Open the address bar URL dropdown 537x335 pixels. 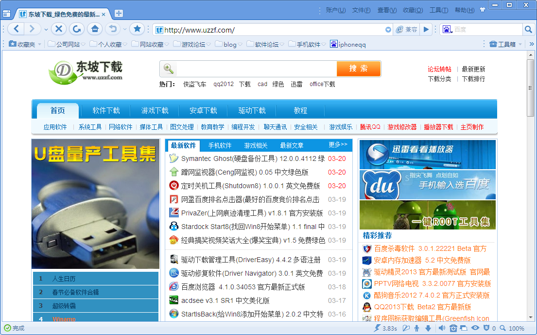(388, 30)
